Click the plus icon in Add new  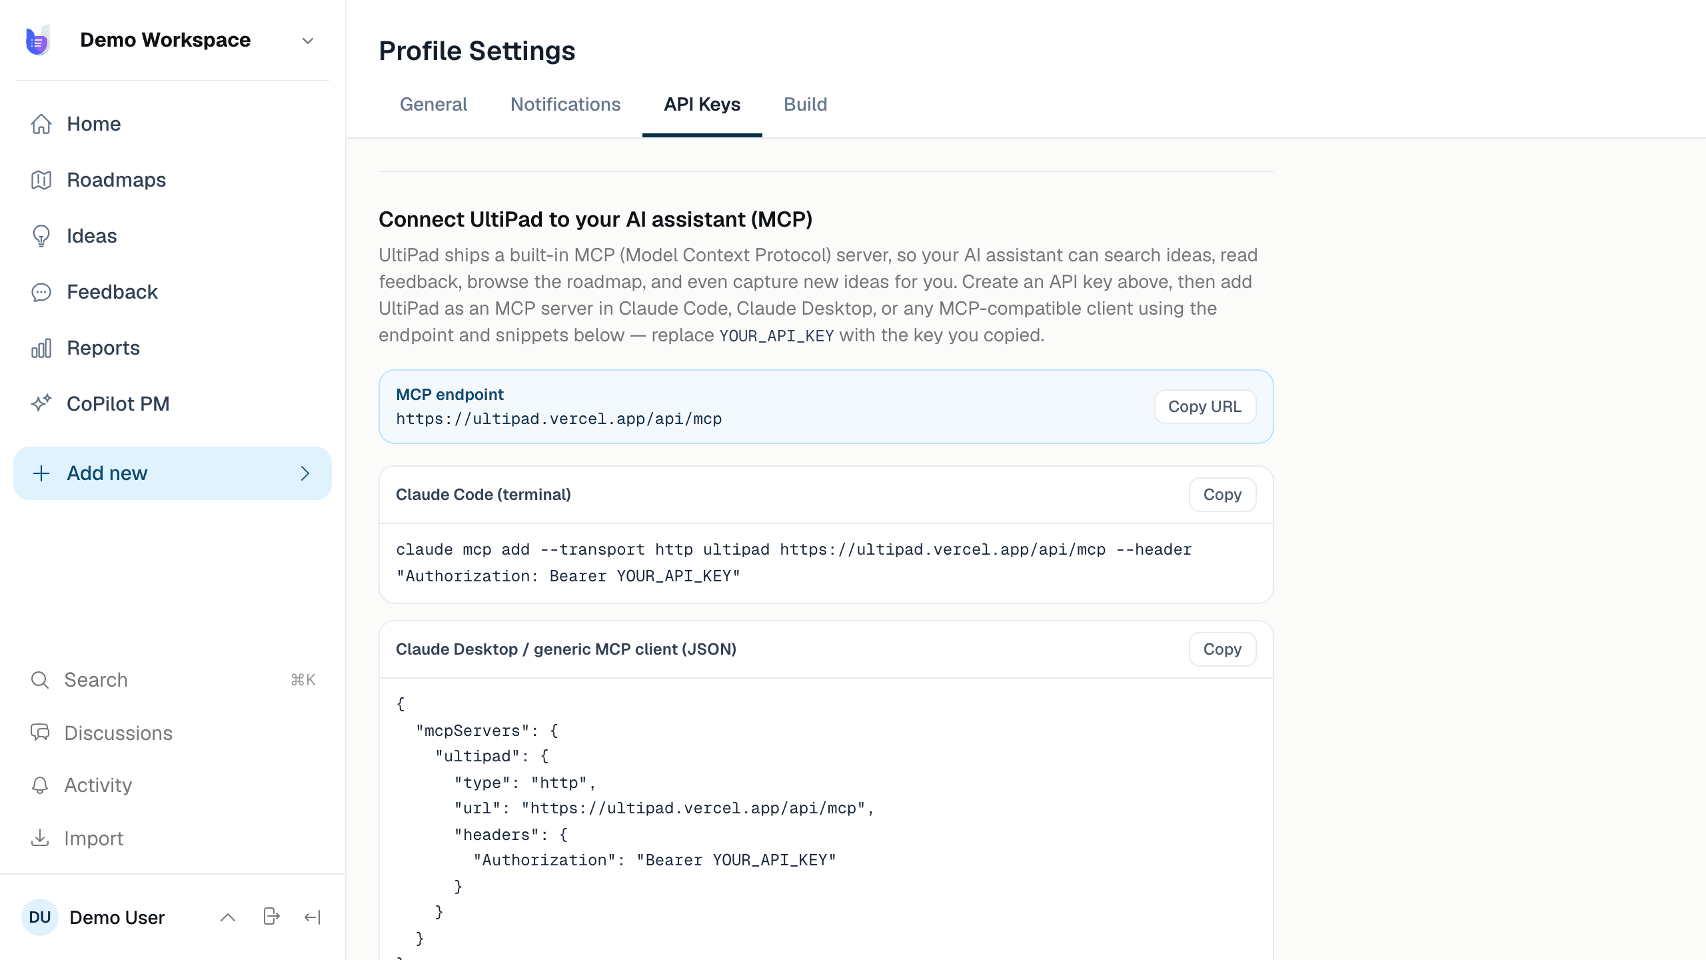[x=41, y=473]
